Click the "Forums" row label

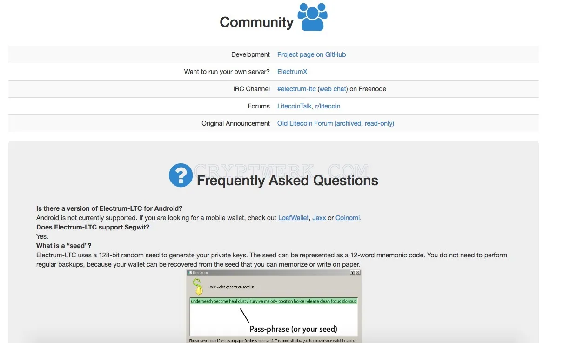(259, 106)
